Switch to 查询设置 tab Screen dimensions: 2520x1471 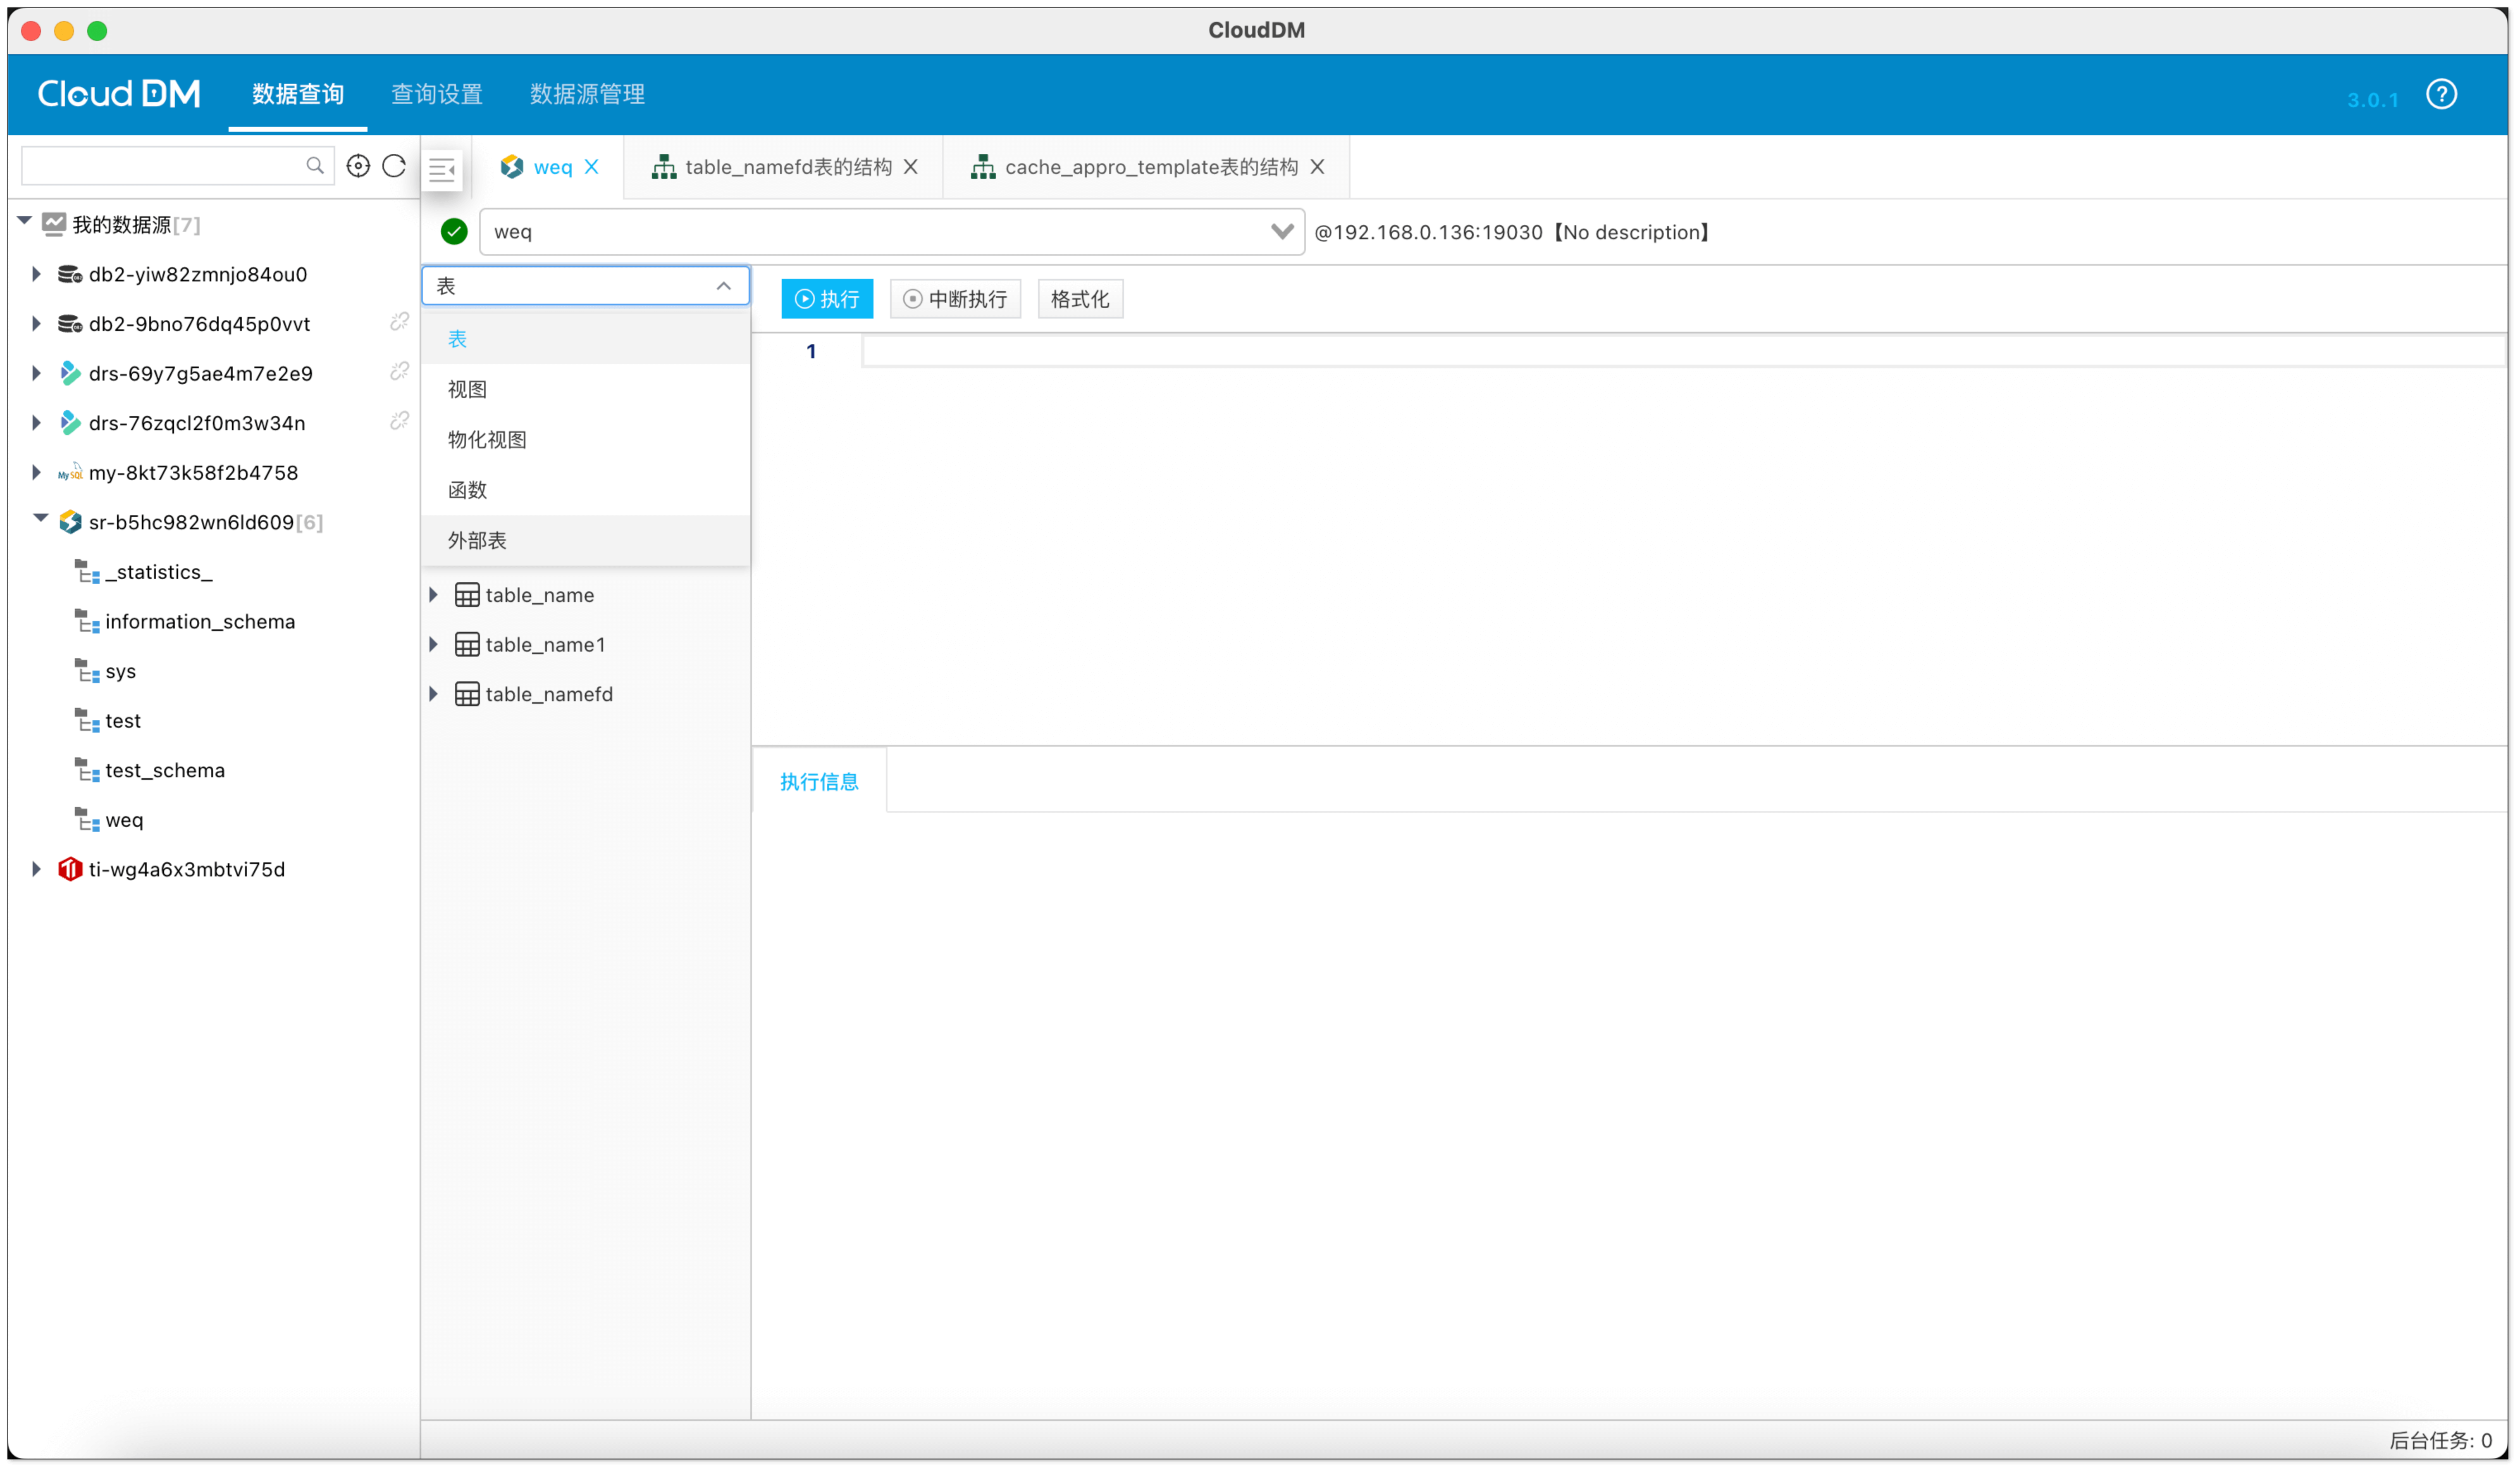click(437, 94)
